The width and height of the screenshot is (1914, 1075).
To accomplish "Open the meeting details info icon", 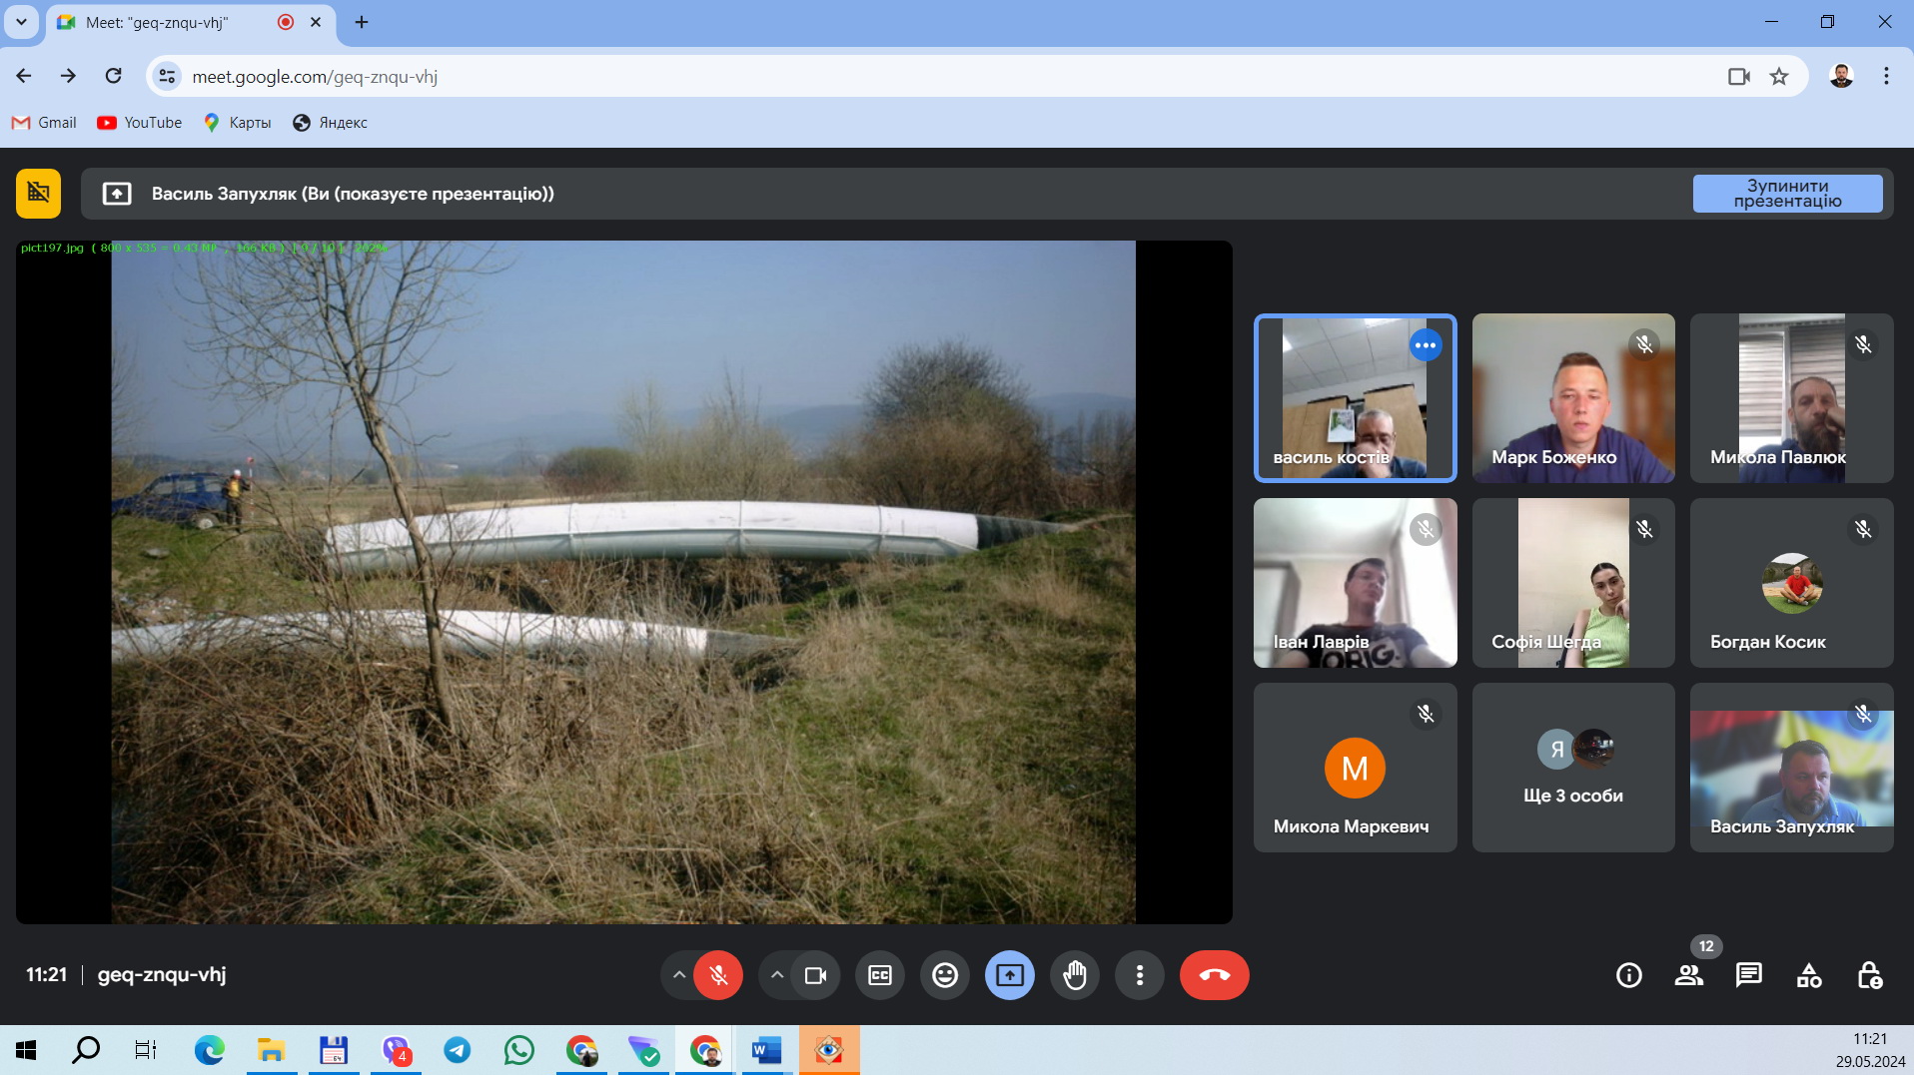I will coord(1628,975).
